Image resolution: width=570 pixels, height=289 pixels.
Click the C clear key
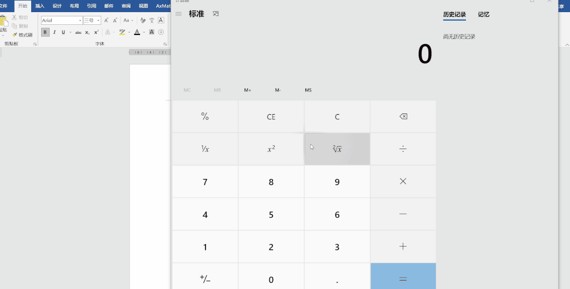337,117
